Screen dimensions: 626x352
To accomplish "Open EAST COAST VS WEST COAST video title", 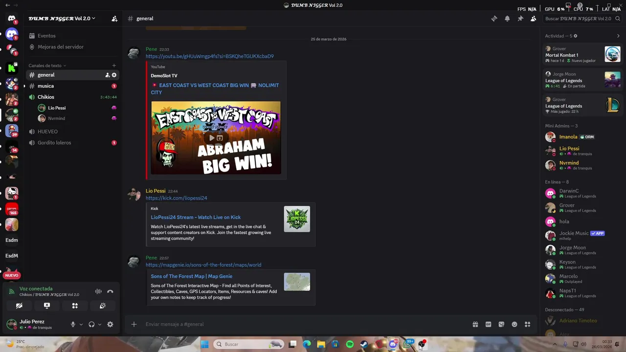I will 215,88.
